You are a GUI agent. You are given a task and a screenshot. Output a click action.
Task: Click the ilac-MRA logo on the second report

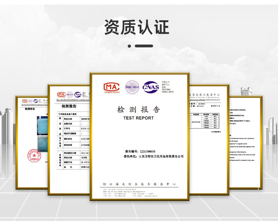(x=70, y=95)
